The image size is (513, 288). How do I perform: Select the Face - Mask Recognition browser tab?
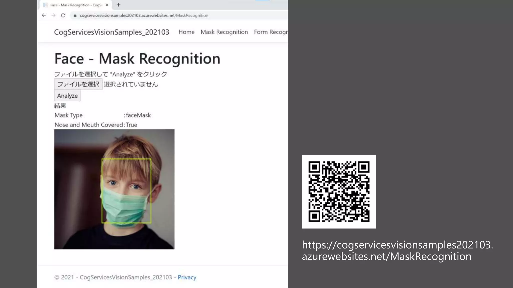point(75,5)
